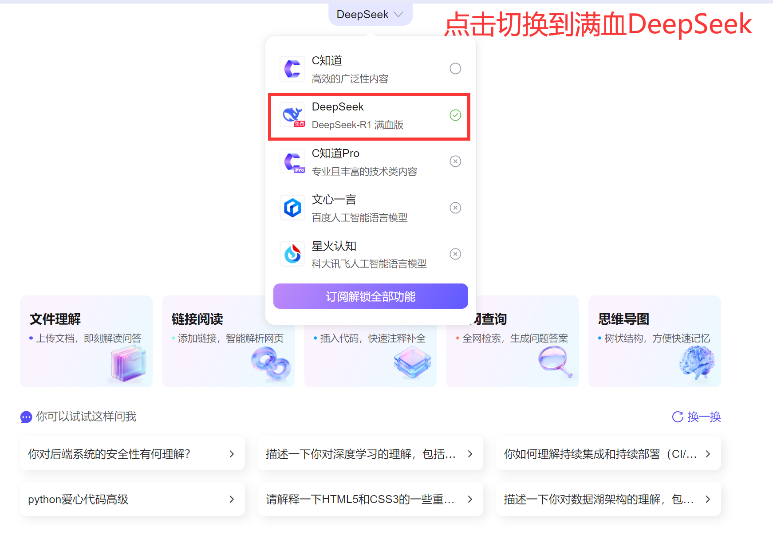Open the DeepSeek model selector dropdown
This screenshot has height=535, width=773.
(x=371, y=14)
